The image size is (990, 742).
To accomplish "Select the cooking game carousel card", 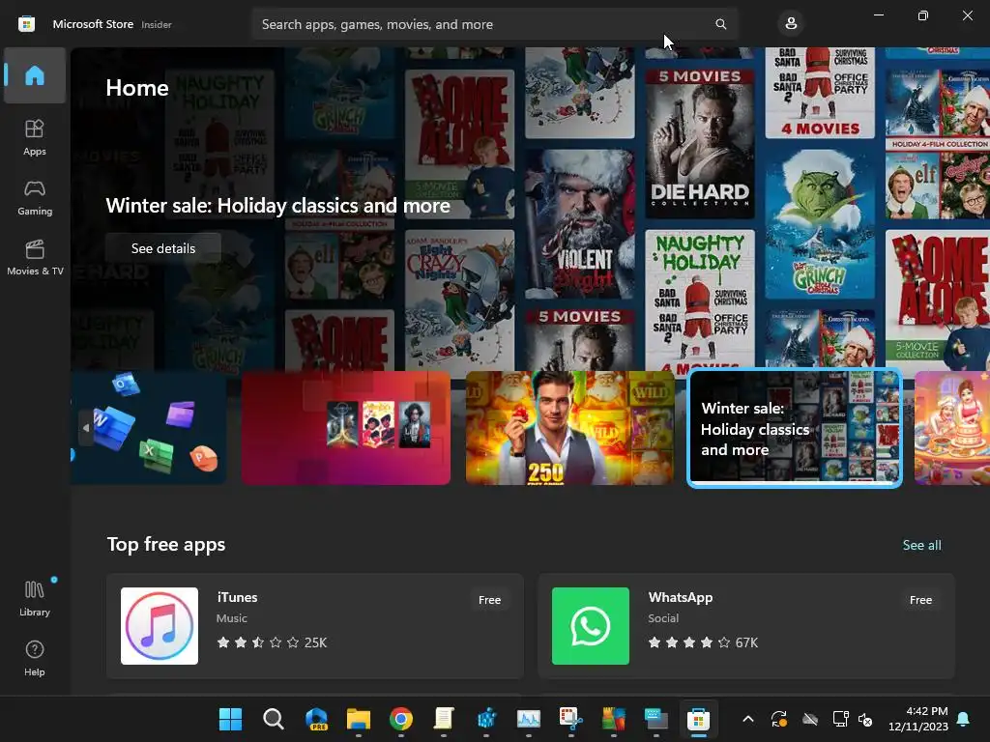I will (x=952, y=428).
